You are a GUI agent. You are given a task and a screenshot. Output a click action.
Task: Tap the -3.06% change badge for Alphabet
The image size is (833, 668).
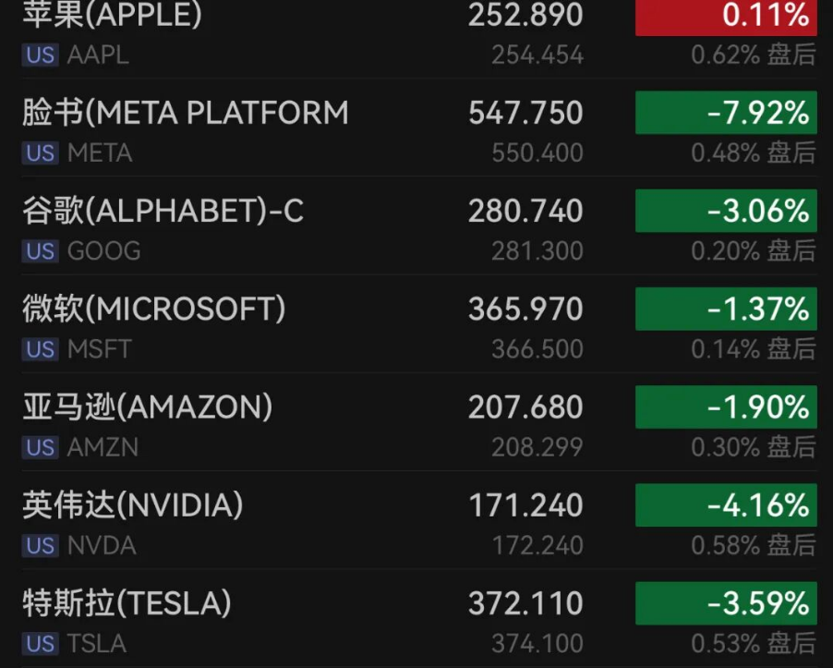click(726, 212)
